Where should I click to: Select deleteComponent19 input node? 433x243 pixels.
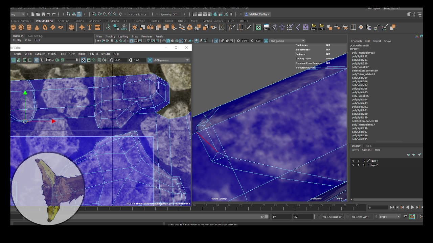tap(365, 71)
